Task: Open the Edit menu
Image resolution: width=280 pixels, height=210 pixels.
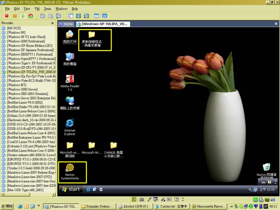Action: pos(17,9)
